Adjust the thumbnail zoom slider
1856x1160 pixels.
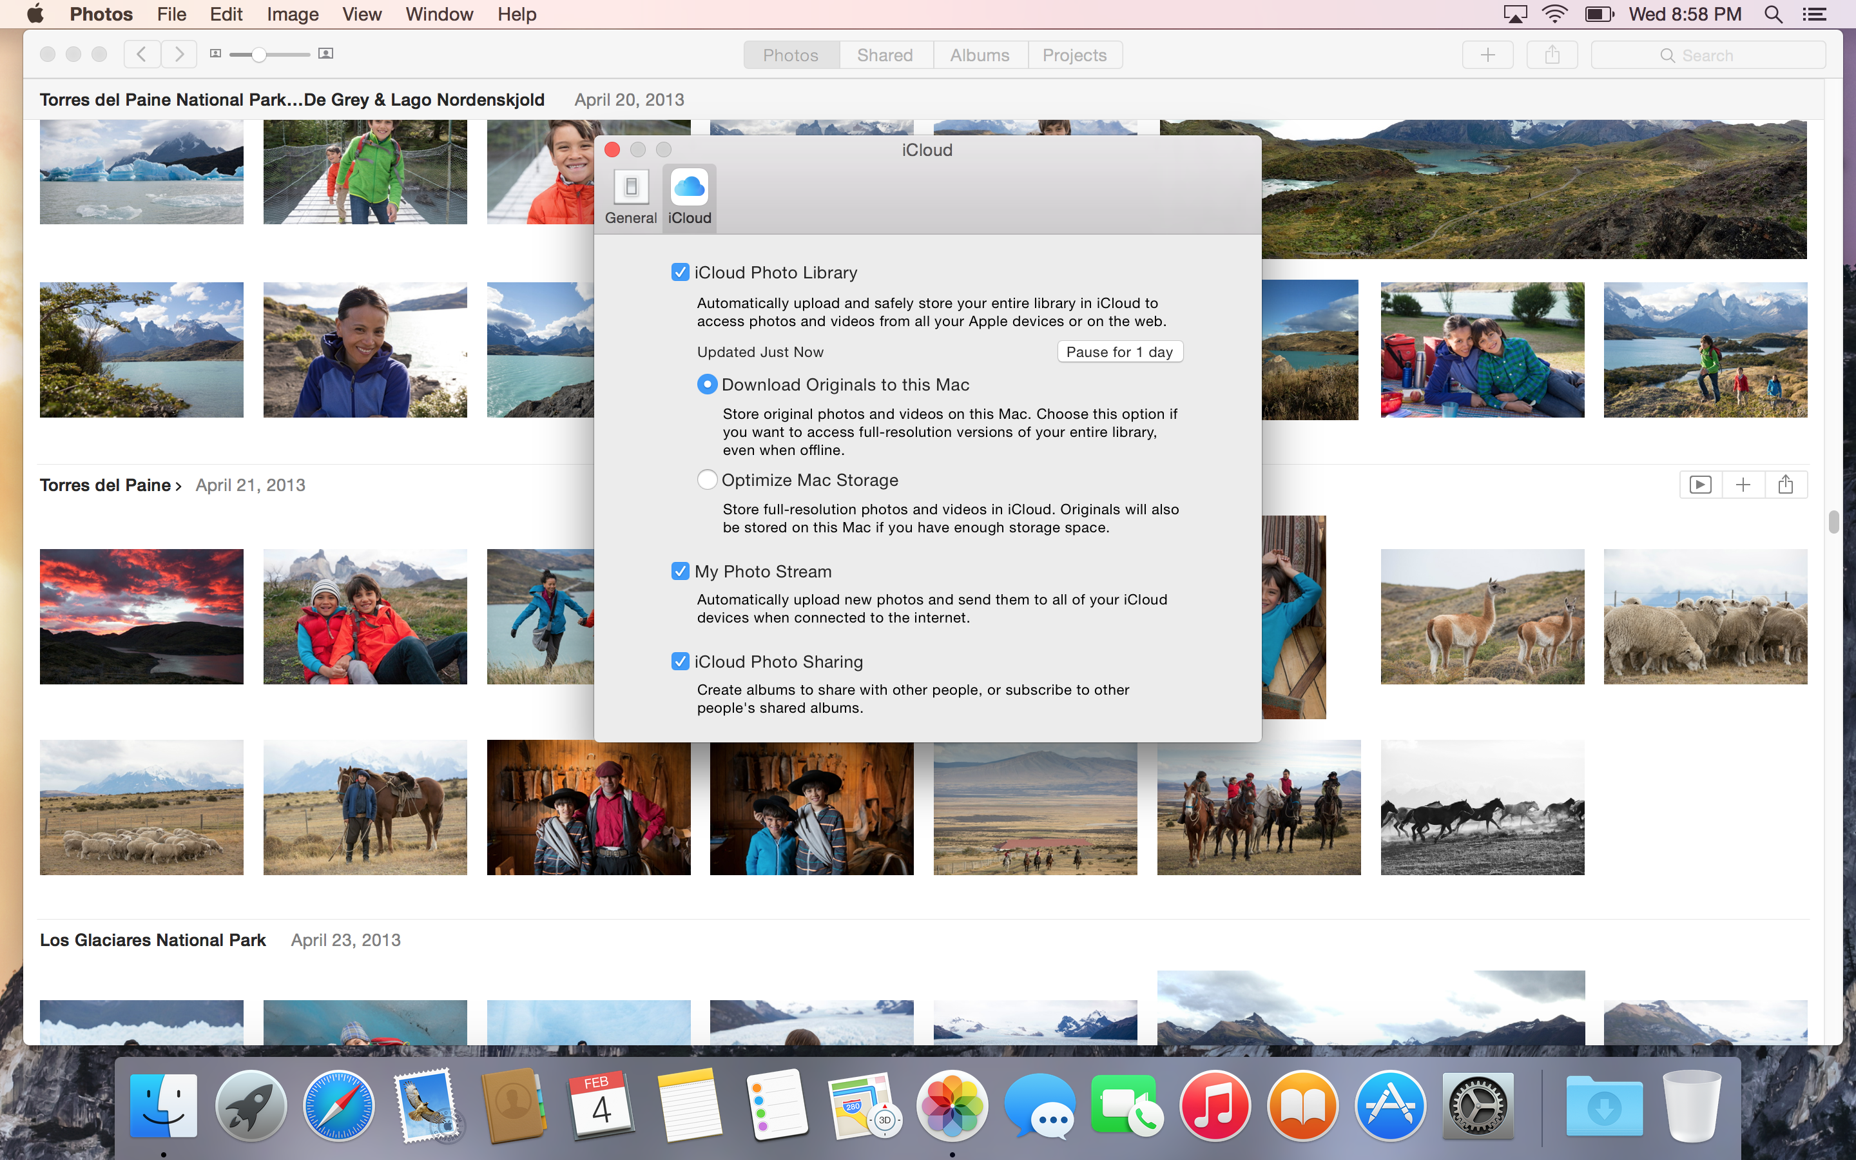point(259,55)
